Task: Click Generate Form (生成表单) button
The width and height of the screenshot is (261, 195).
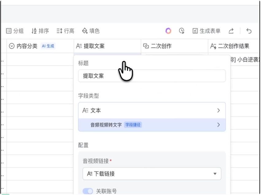Action: point(206,31)
